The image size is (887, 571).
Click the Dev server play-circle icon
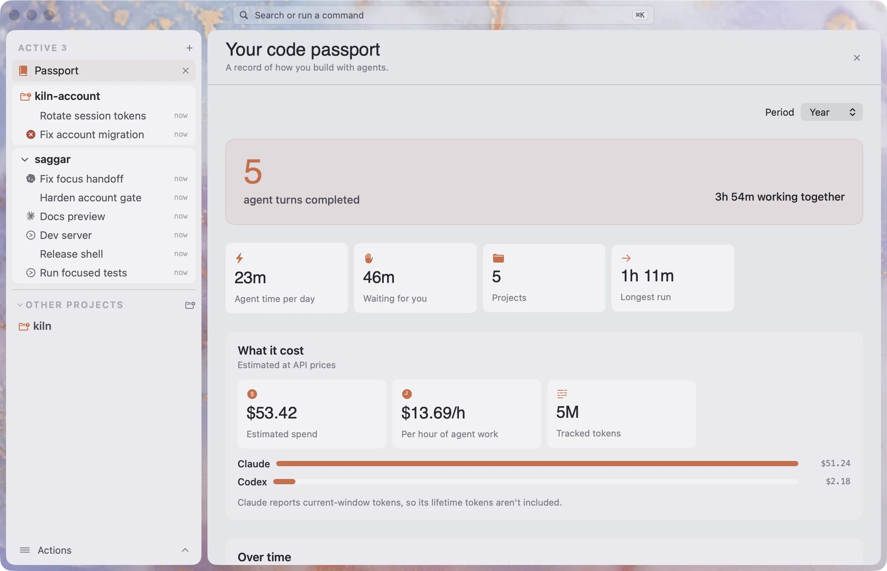point(31,235)
